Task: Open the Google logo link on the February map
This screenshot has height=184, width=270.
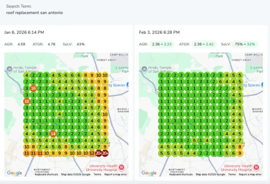Action: point(149,173)
